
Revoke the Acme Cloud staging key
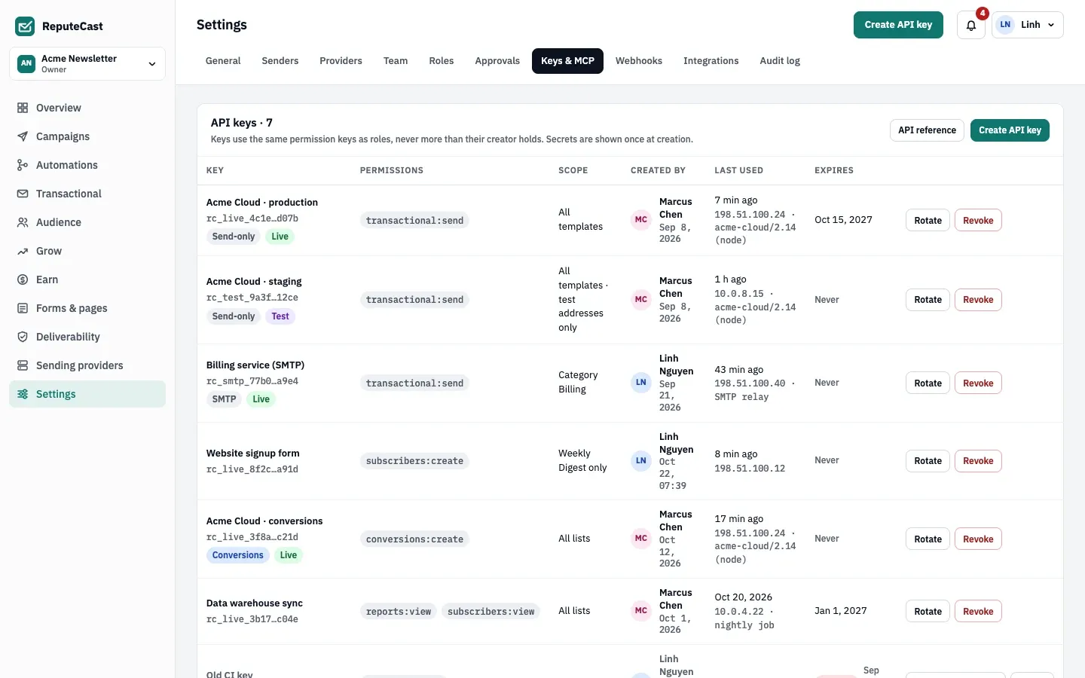(978, 300)
